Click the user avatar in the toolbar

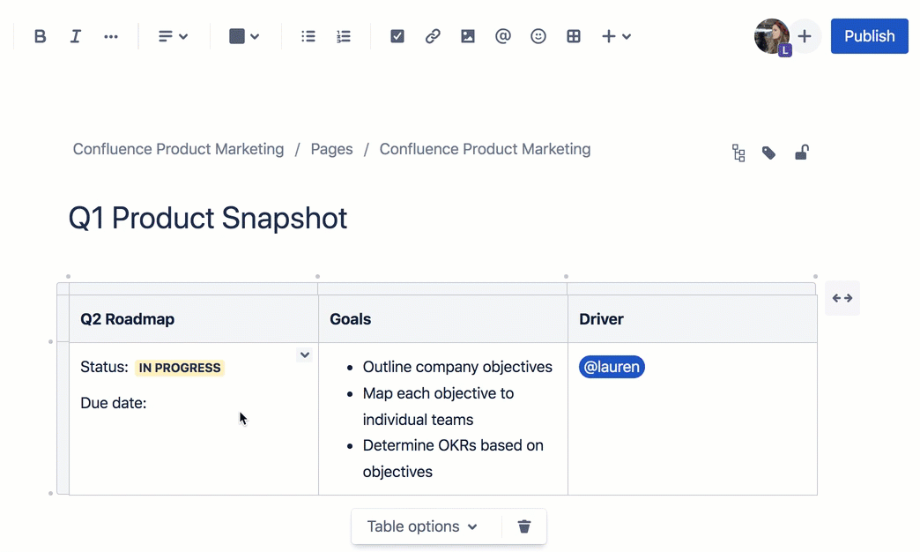pos(772,36)
